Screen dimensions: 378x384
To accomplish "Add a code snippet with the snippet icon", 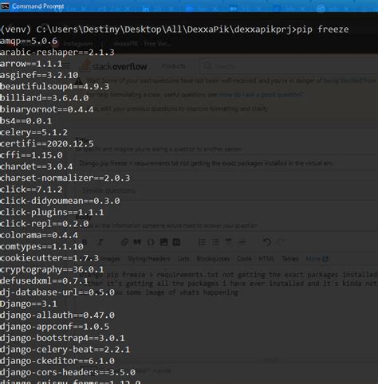I will (x=176, y=242).
